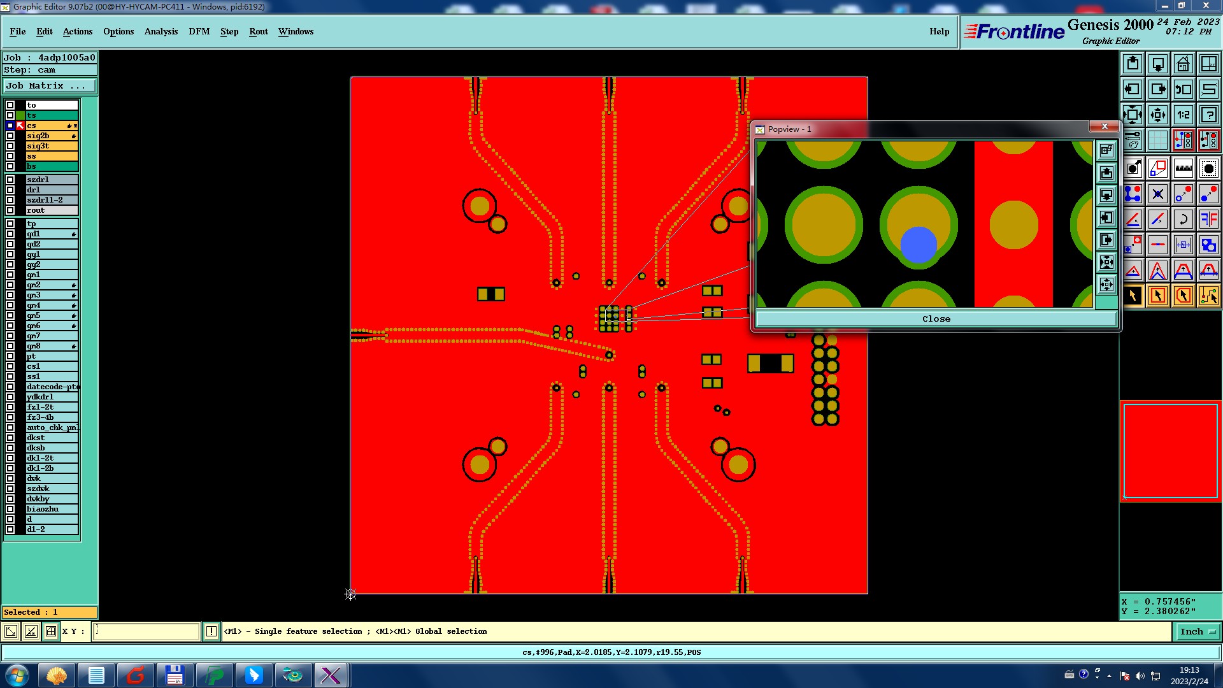Click the green ts layer color swatch
This screenshot has width=1223, height=688.
pyautogui.click(x=20, y=115)
